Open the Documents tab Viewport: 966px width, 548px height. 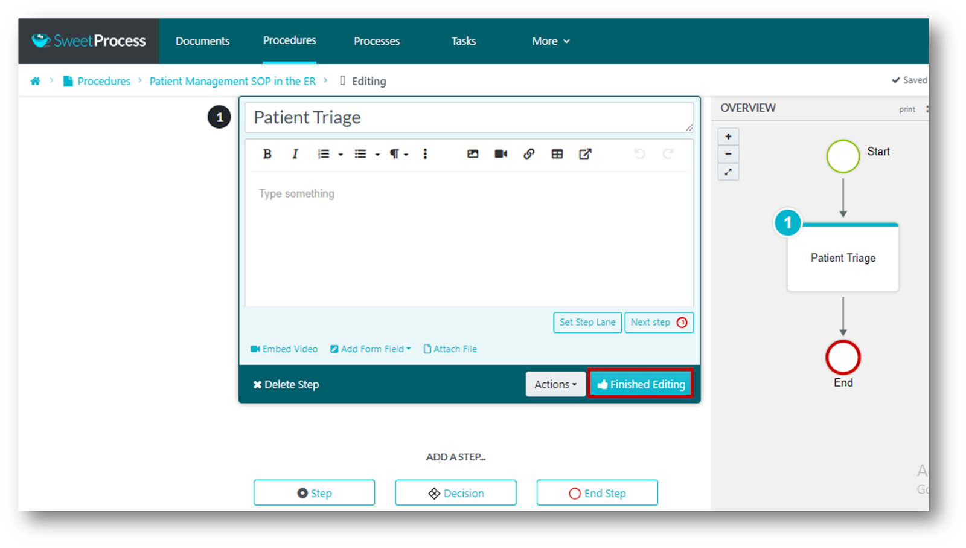click(x=202, y=41)
